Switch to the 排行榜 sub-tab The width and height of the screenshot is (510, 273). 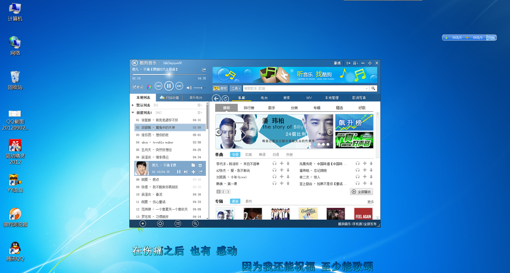(249, 108)
